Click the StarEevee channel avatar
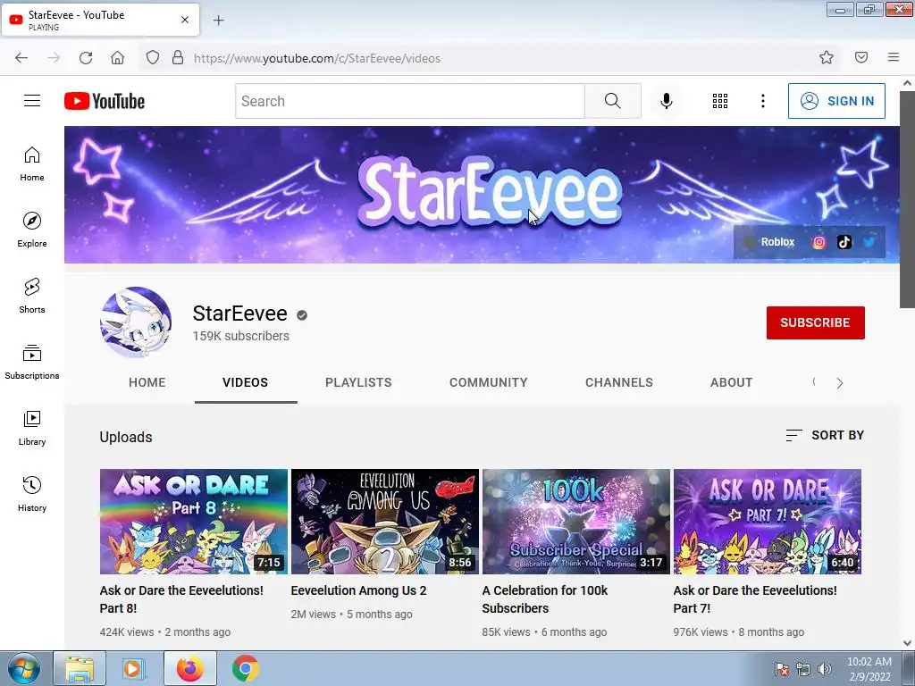The height and width of the screenshot is (686, 915). point(136,322)
